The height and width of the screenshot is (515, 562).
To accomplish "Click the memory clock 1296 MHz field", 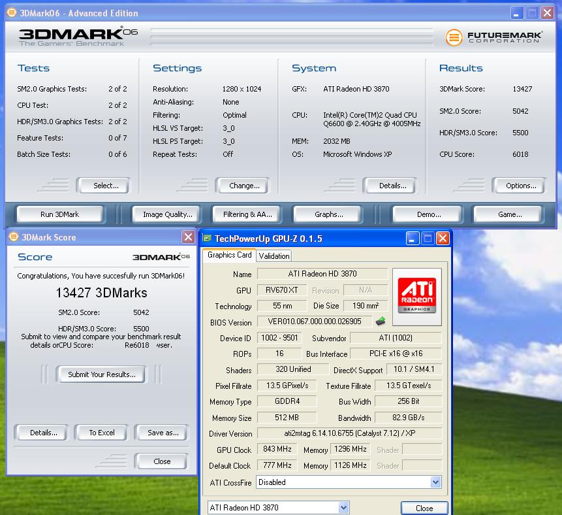I will coord(350,449).
